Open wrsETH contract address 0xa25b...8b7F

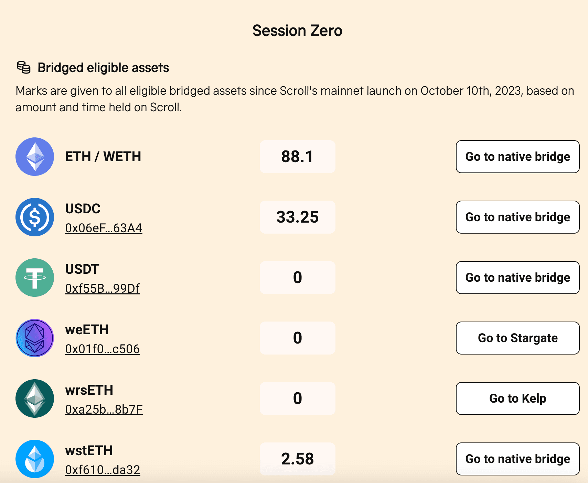click(104, 409)
